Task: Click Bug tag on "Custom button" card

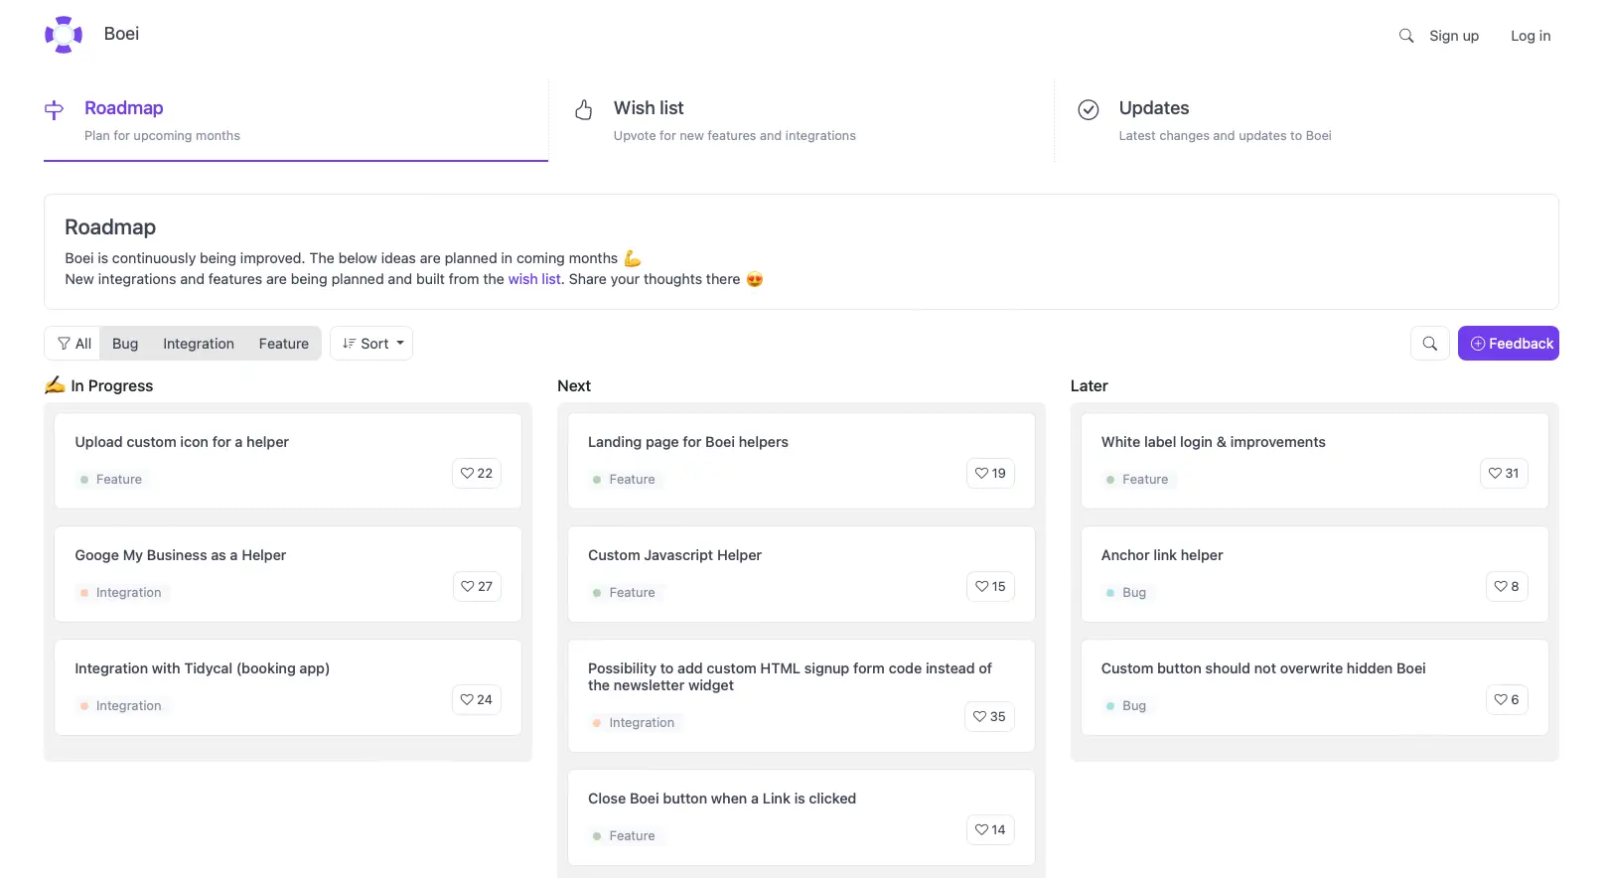Action: coord(1126,706)
